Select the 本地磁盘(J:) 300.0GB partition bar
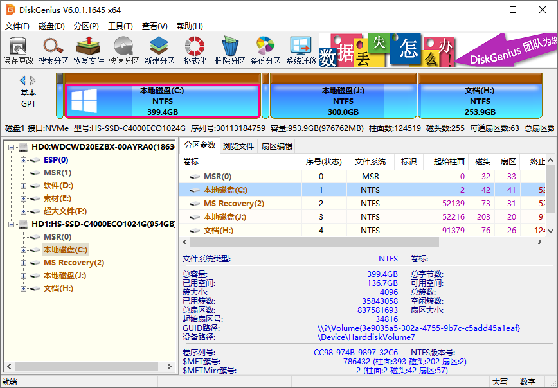558x388 pixels. click(343, 96)
